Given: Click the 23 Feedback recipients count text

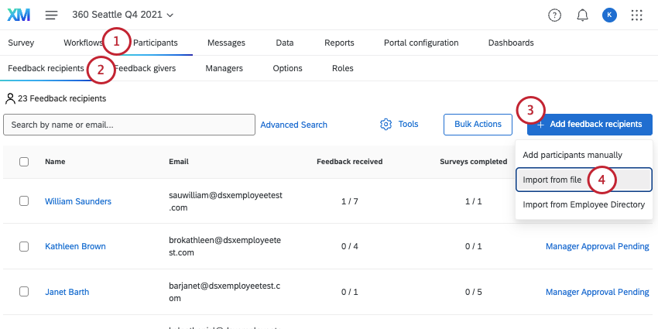Looking at the screenshot, I should click(x=62, y=98).
